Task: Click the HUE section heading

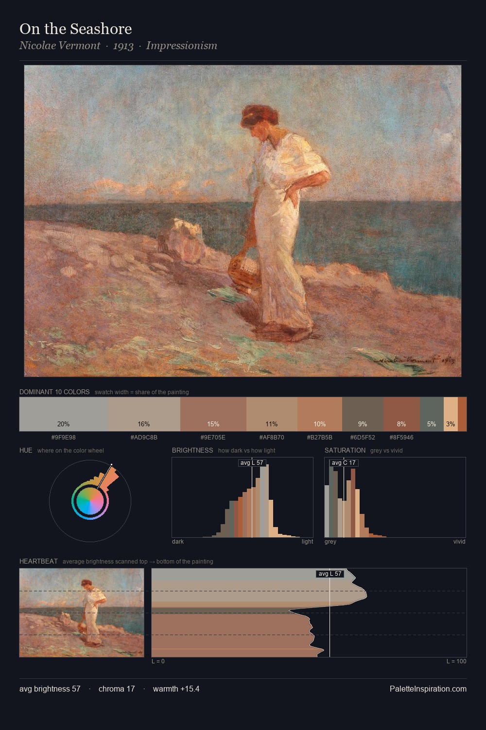Action: pos(26,450)
